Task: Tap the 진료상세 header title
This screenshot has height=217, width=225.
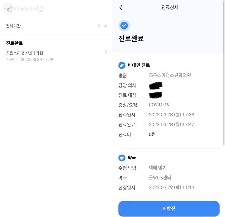Action: click(170, 8)
